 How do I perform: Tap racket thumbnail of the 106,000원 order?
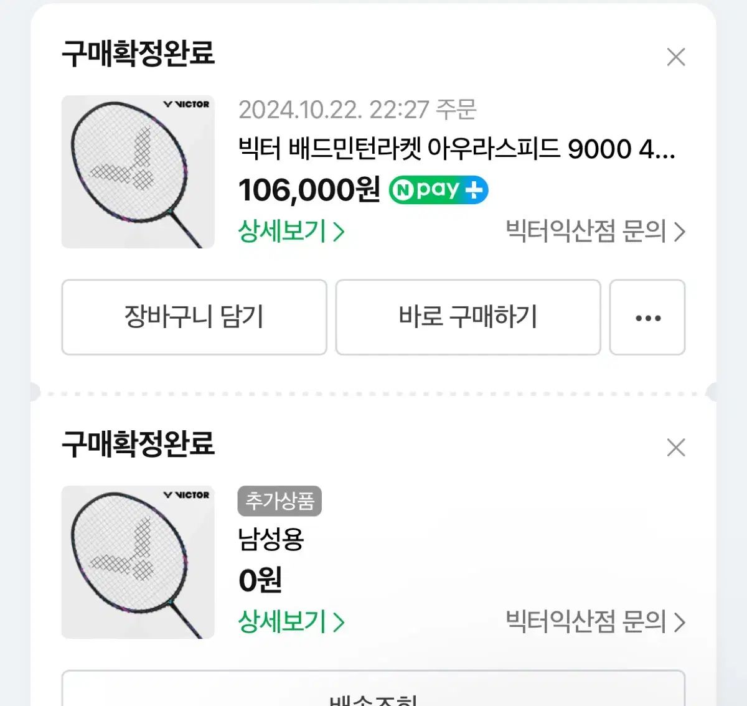click(x=138, y=172)
